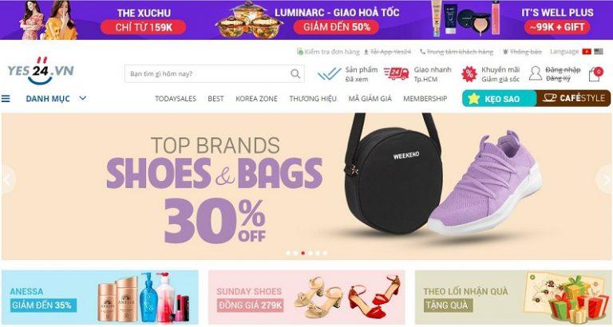Click the user account profile icon

pos(536,73)
